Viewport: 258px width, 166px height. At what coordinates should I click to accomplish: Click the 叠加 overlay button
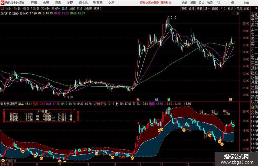[x=192, y=8]
